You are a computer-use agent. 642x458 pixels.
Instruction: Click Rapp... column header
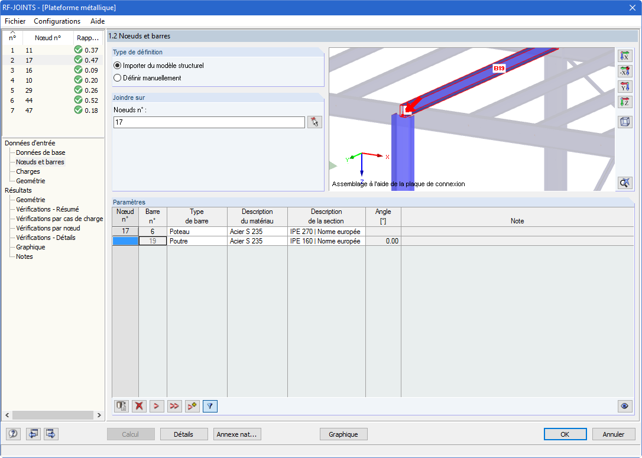click(x=88, y=38)
